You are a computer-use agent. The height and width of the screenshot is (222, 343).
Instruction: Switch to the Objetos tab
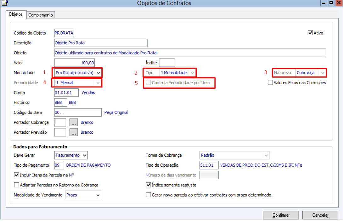click(16, 14)
